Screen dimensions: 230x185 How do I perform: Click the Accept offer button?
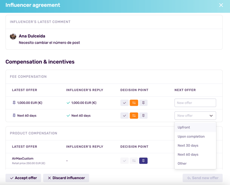(23, 178)
